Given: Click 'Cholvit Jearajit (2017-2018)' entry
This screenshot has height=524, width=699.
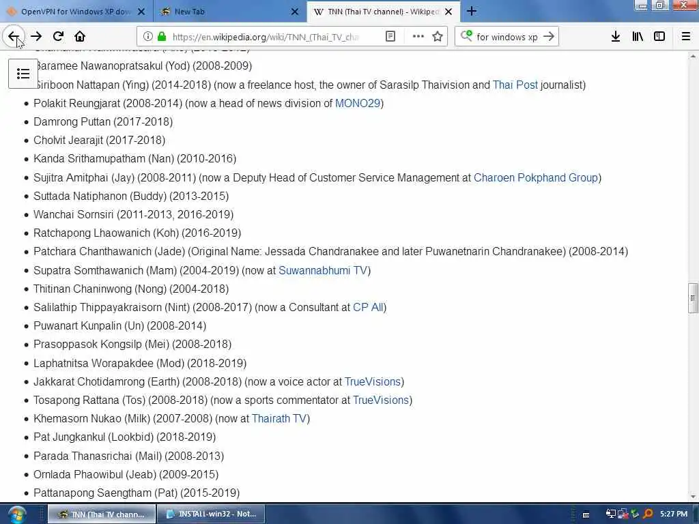Looking at the screenshot, I should point(100,141).
